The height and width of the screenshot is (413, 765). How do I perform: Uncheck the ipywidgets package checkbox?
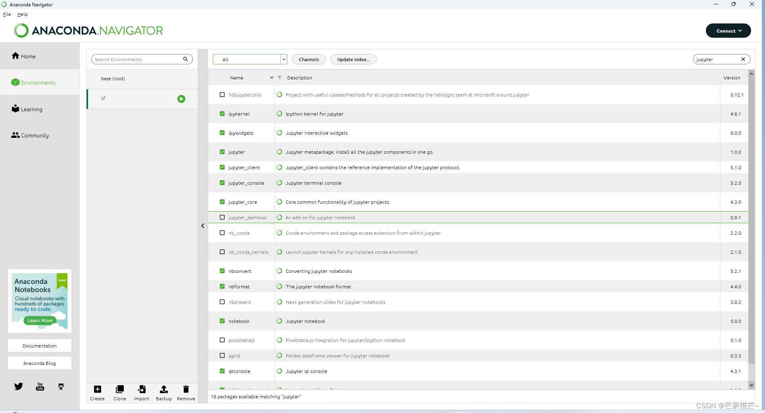(x=222, y=133)
